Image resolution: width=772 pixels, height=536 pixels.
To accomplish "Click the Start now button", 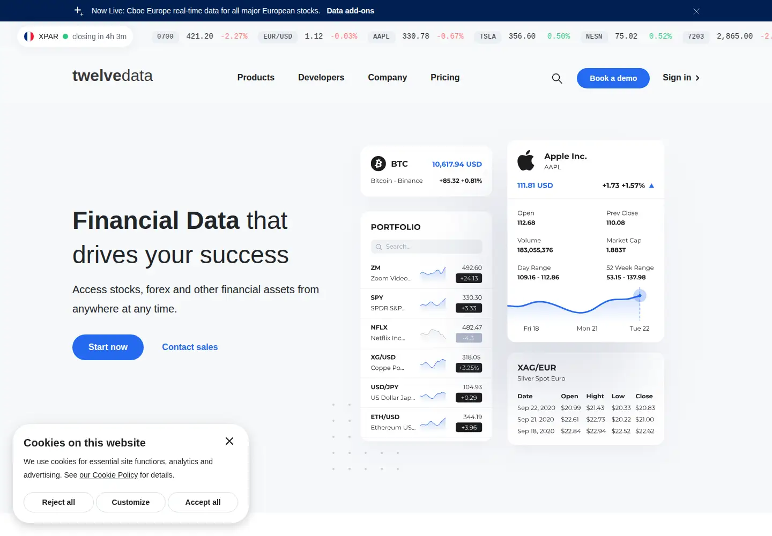I will (108, 347).
